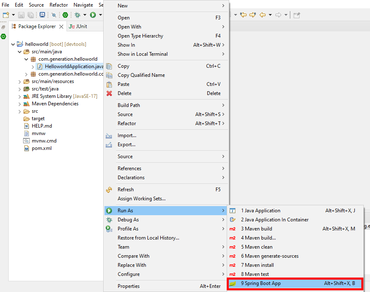This screenshot has width=370, height=292.
Task: Click the green Run button in toolbar
Action: (93, 15)
